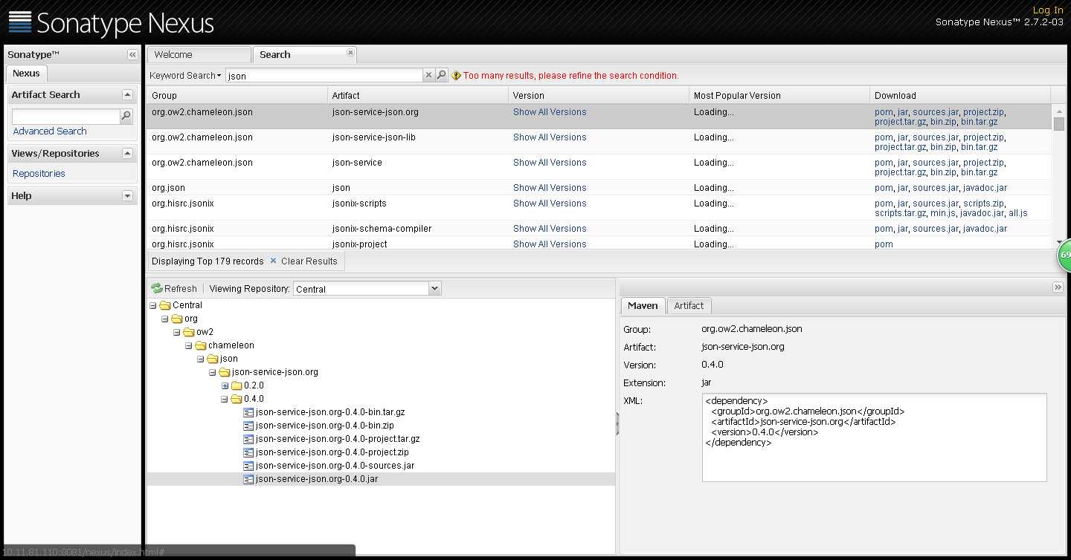
Task: Open the Repositories link
Action: [39, 173]
